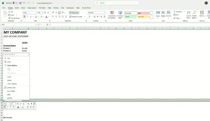This screenshot has height=121, width=210.
Task: Apply the Neutral cell style
Action: pos(144,17)
